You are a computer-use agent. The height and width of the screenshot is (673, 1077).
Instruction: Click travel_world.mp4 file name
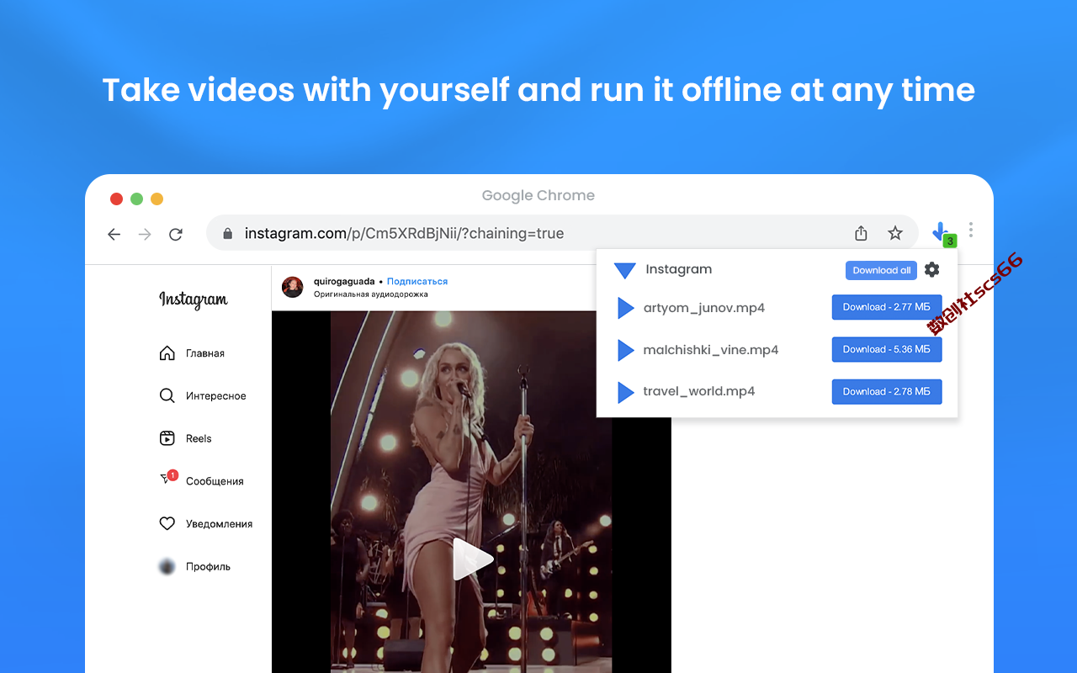(x=699, y=392)
